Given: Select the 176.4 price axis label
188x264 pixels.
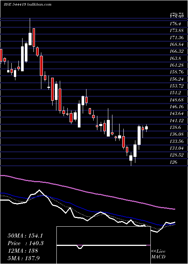Looking at the screenshot, I should 175,24.
